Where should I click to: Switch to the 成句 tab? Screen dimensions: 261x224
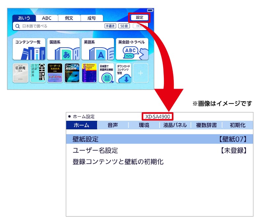[x=92, y=18]
